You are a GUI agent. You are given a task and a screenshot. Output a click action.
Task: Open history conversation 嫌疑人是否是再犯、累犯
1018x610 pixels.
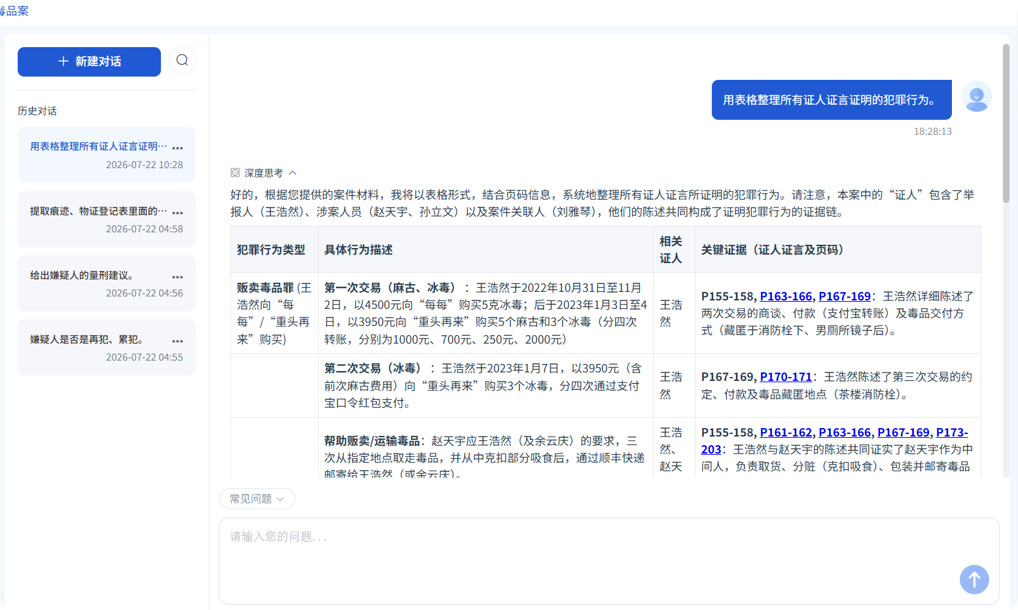pyautogui.click(x=107, y=348)
